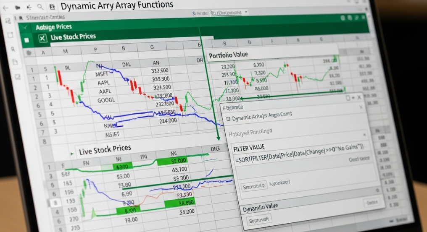This screenshot has height=232, width=427.
Task: Click the 21,300 cell in Portfolio Value
Action: coord(232,91)
